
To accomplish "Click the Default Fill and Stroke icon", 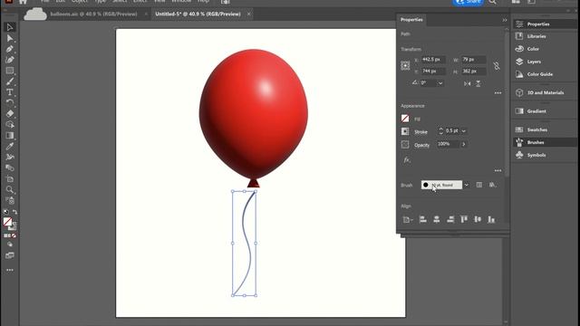I will click(x=6, y=212).
